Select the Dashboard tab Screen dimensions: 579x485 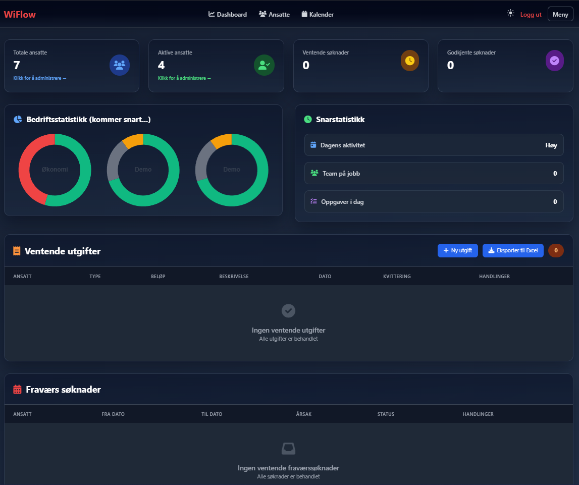point(227,14)
